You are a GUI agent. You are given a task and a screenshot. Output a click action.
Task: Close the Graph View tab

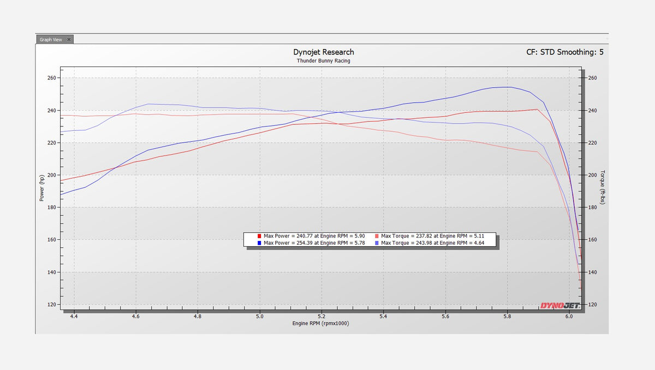pyautogui.click(x=69, y=39)
